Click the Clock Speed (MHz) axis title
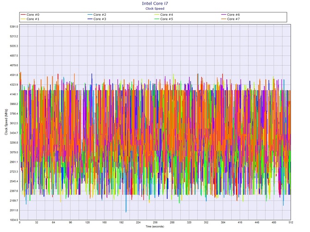This screenshot has width=310, height=232. 6,122
